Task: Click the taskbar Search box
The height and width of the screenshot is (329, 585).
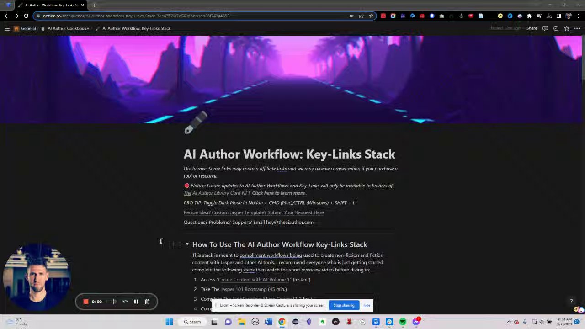Action: coord(192,322)
